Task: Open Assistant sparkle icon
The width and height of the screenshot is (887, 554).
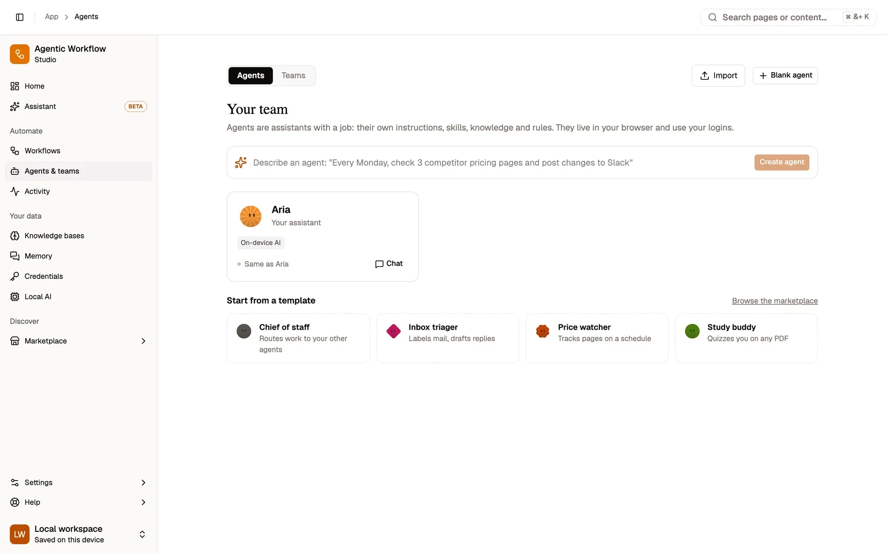Action: coord(15,106)
